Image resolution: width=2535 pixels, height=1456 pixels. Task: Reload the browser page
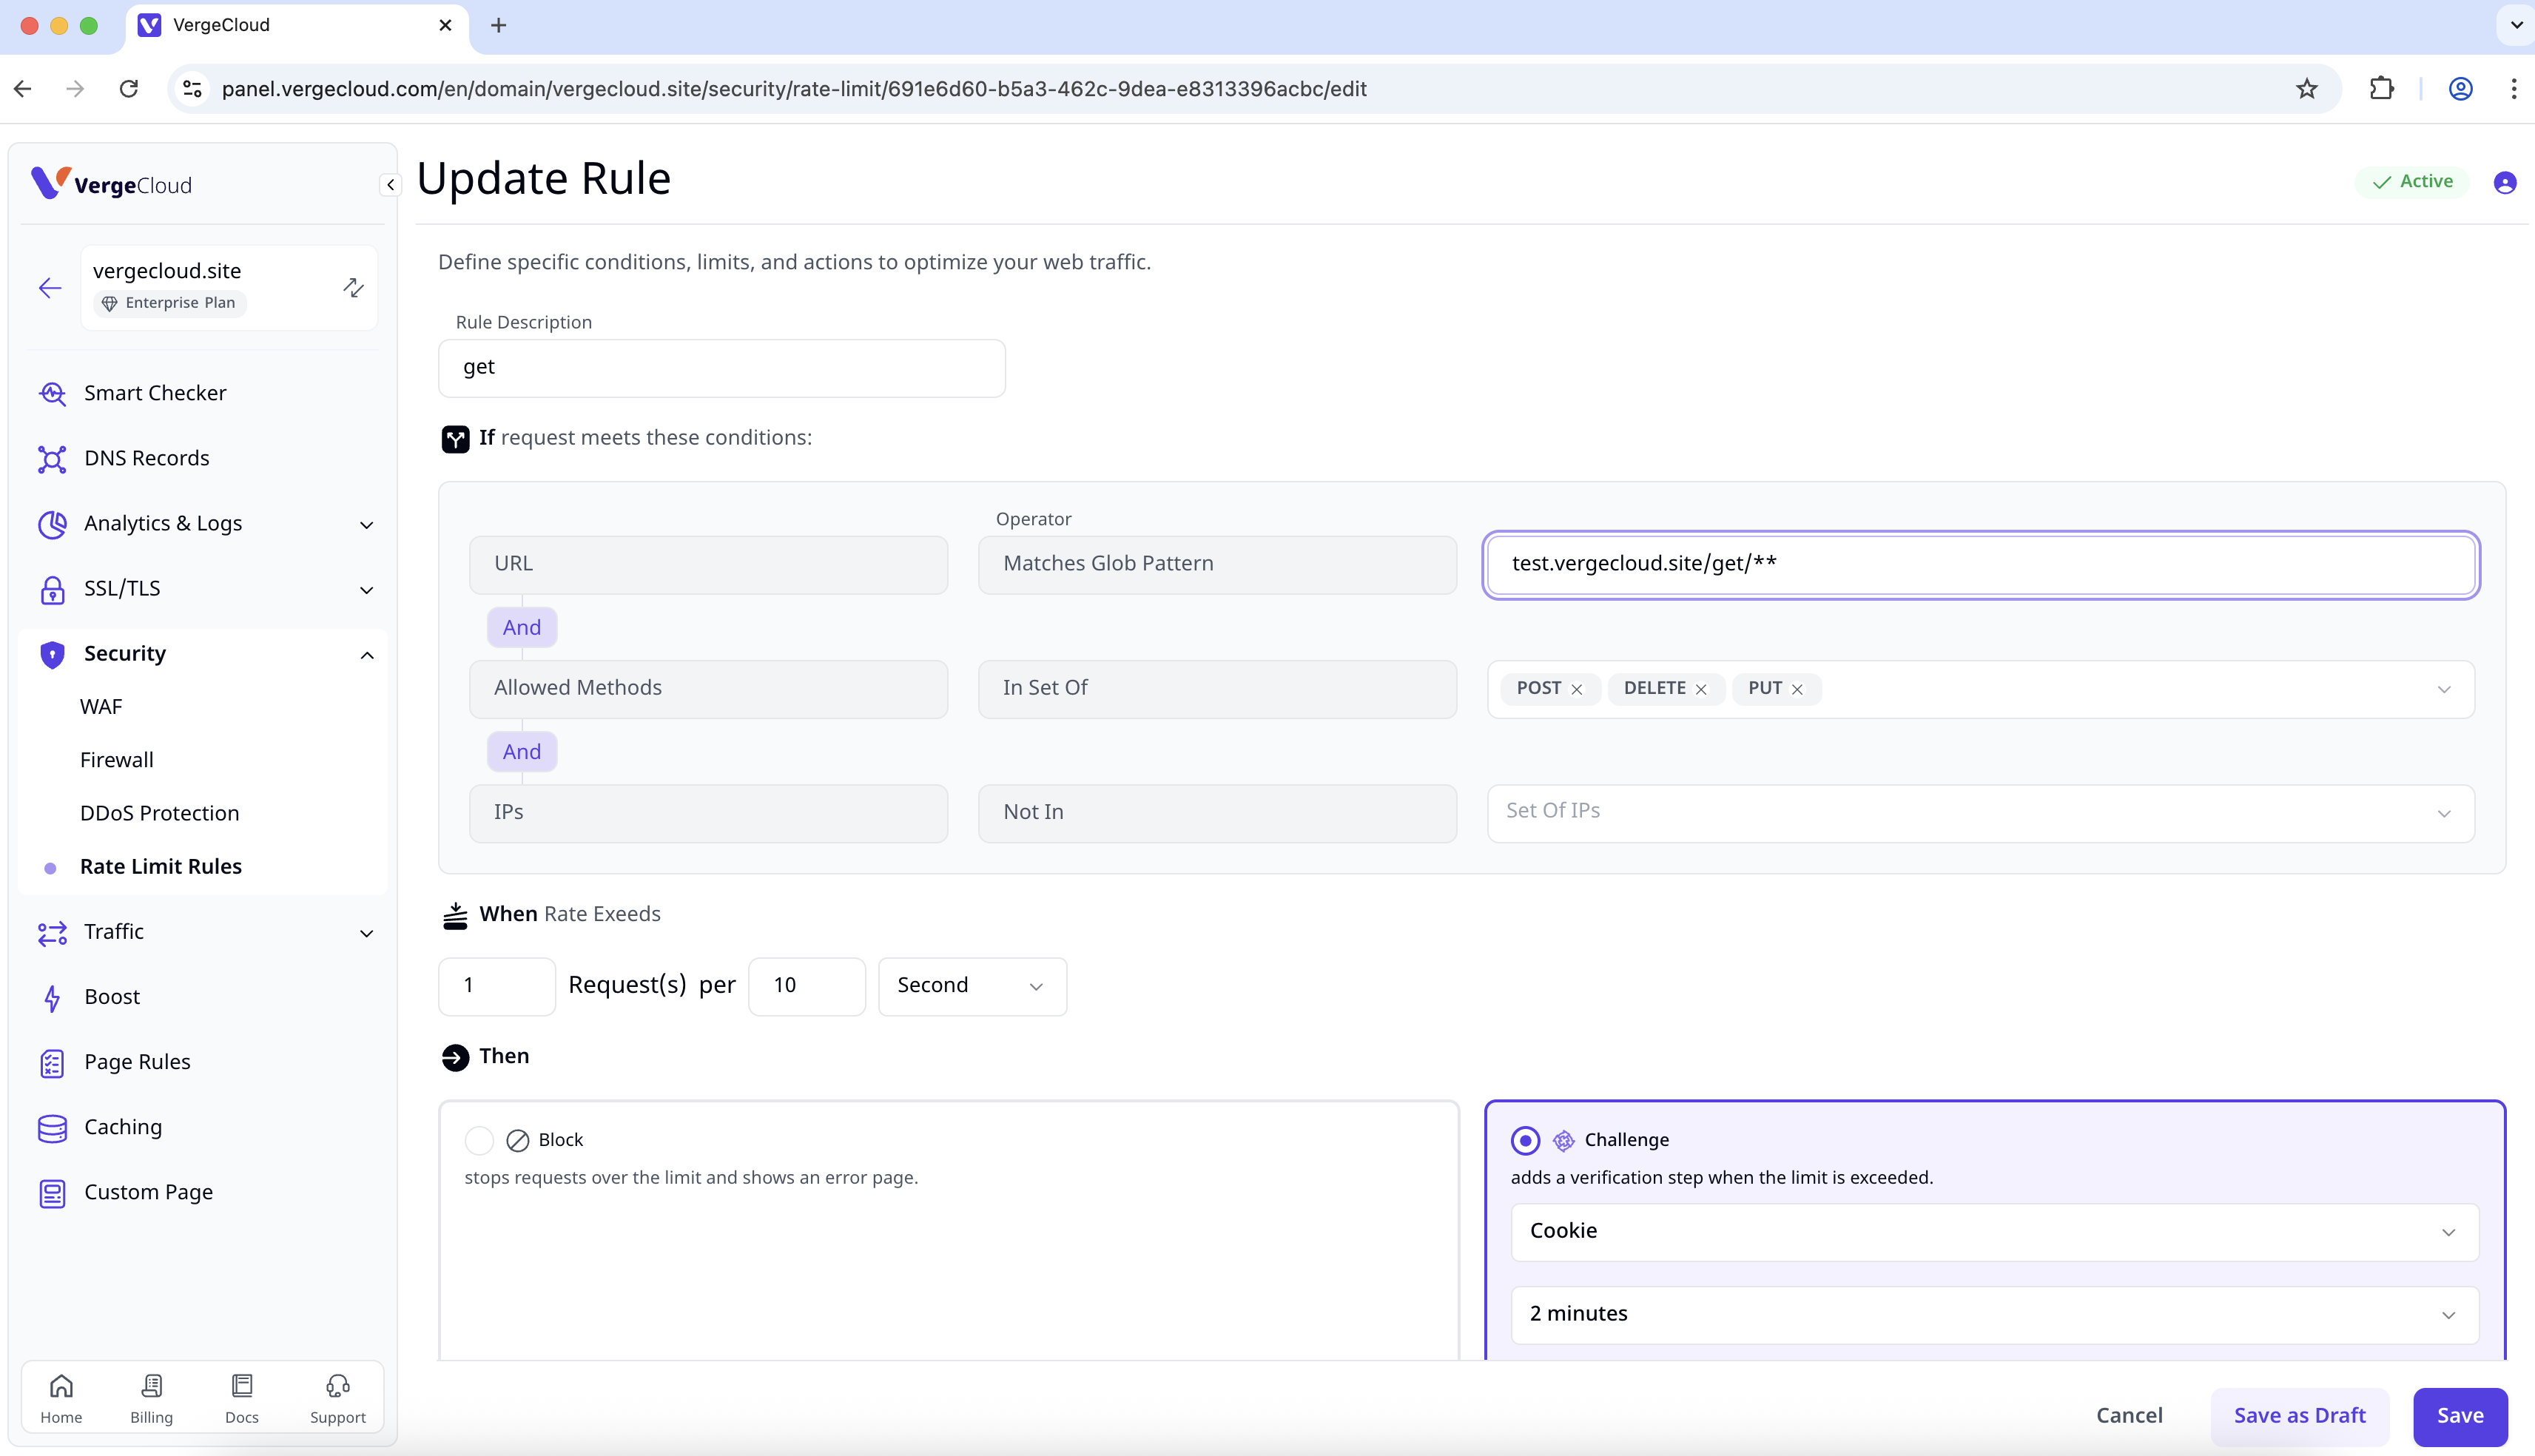click(129, 89)
